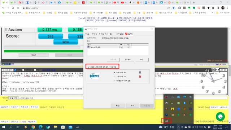
Task: Select the second tray icon display radio option
Action: click(x=115, y=77)
